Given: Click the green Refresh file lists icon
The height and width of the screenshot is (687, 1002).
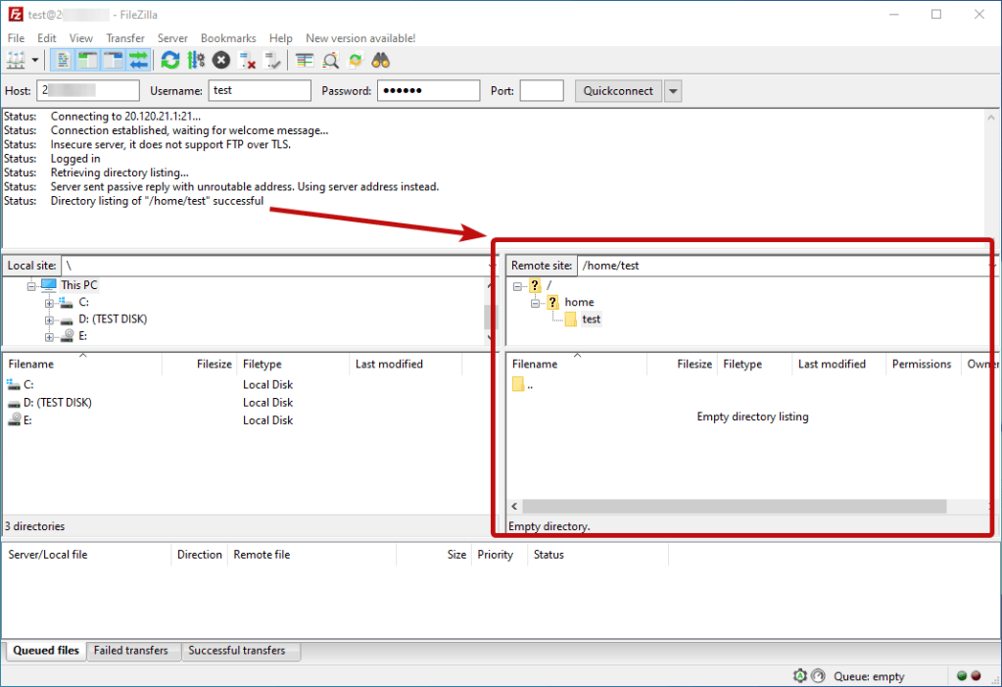Looking at the screenshot, I should 170,61.
